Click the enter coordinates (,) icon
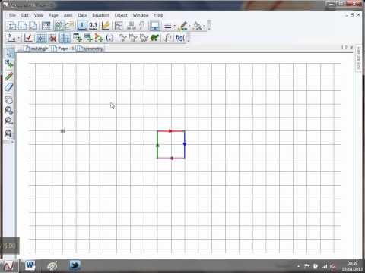The width and height of the screenshot is (365, 273). click(x=109, y=38)
